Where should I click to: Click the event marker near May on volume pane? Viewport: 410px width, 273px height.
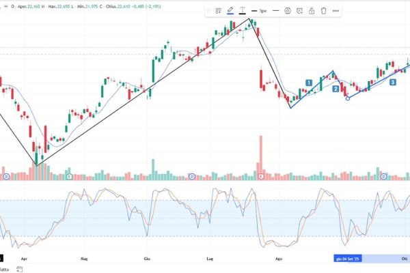tap(70, 177)
